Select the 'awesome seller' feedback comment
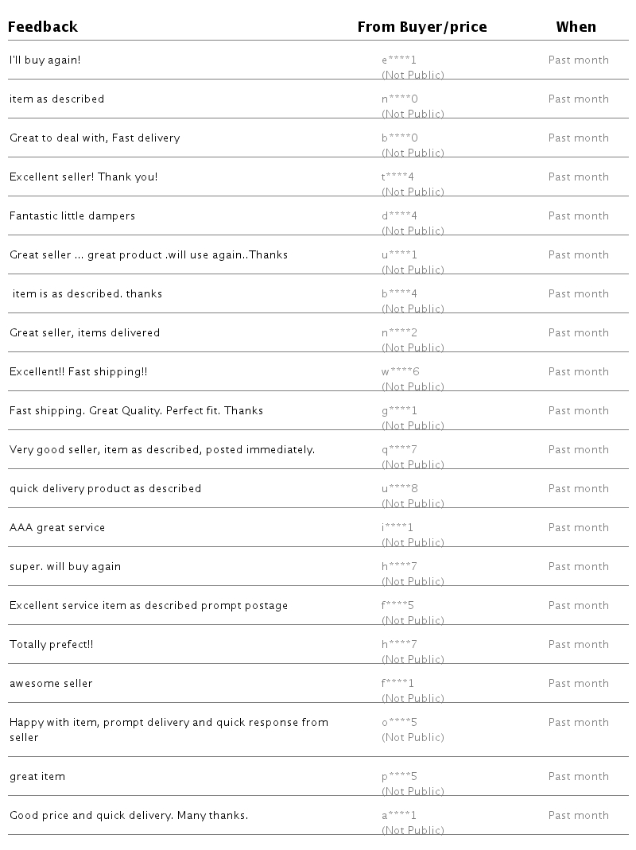Screen dimensions: 636x850 coord(51,683)
